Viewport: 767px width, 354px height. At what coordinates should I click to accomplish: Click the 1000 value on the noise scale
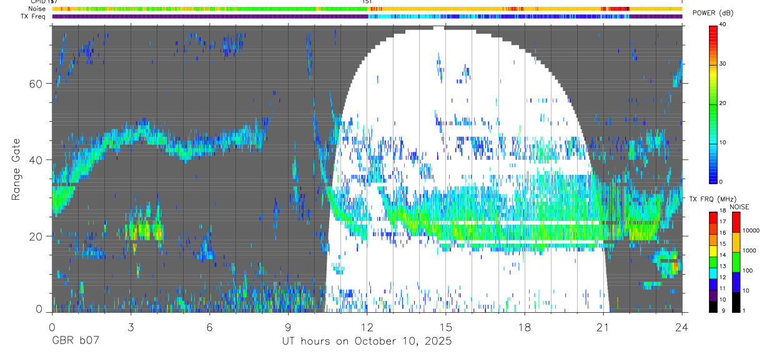click(x=750, y=251)
